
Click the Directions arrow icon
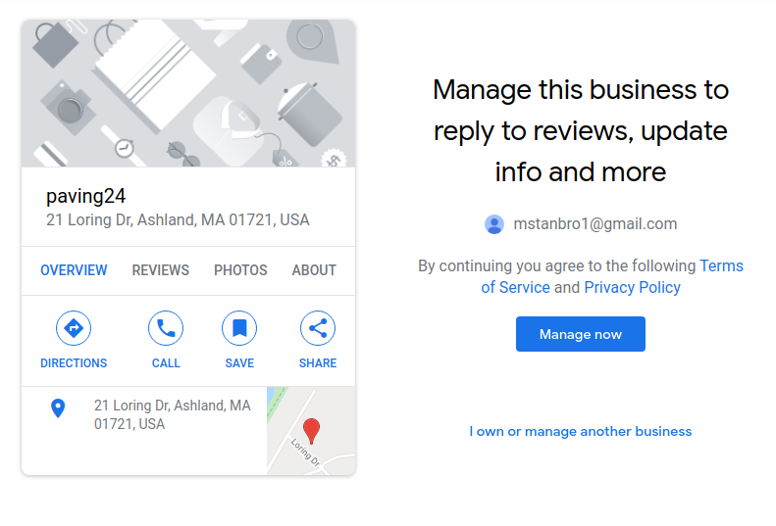point(74,328)
